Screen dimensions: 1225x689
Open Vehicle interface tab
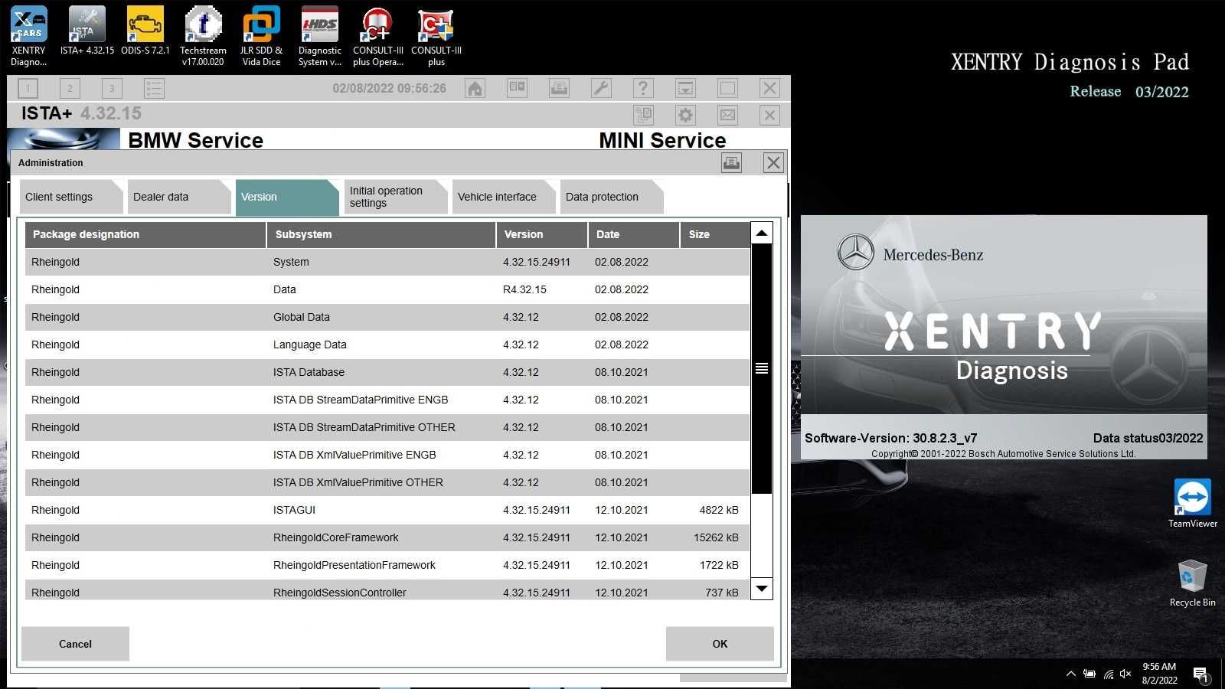pos(504,197)
